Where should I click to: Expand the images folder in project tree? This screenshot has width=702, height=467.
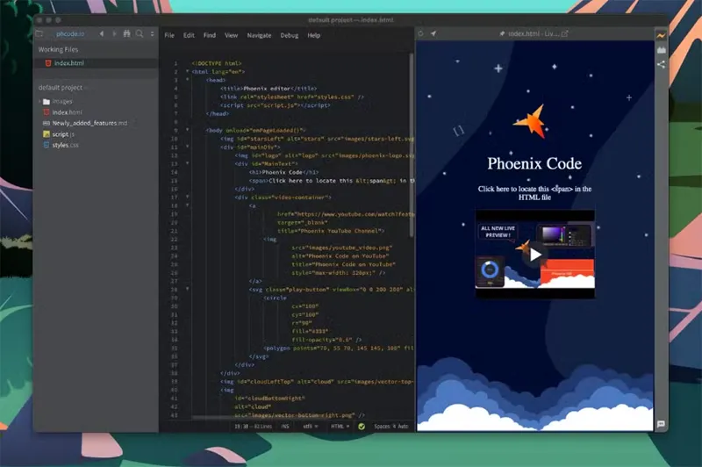(45, 102)
